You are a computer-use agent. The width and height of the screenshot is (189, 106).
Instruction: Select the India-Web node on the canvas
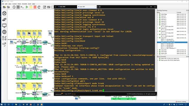50,33
